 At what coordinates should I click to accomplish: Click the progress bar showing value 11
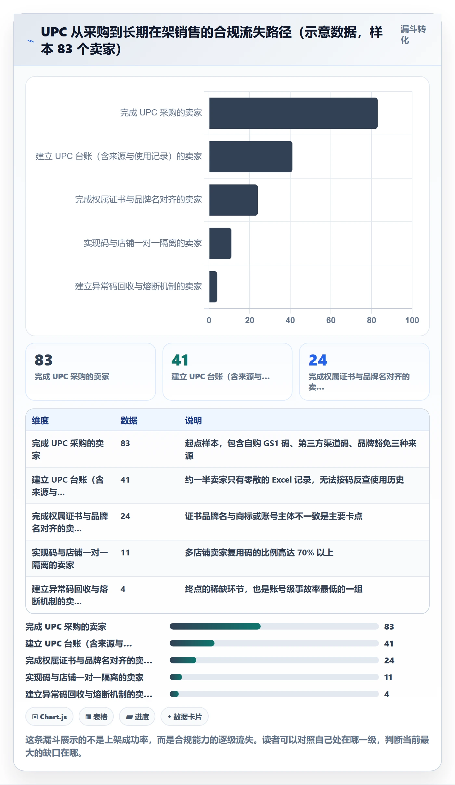pos(274,677)
